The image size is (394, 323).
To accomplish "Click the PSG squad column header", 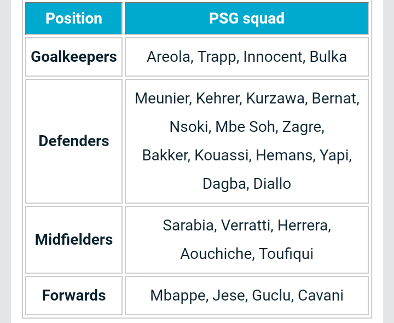I will tap(247, 19).
